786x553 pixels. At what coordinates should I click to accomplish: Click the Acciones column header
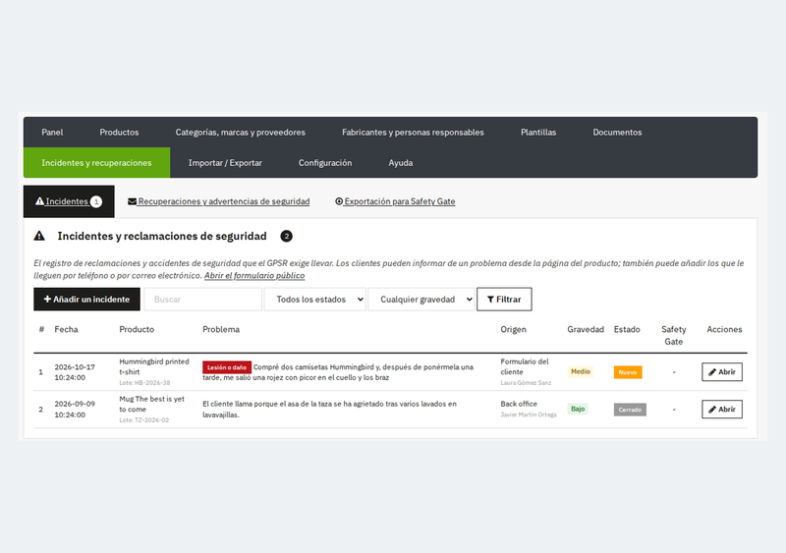[724, 329]
